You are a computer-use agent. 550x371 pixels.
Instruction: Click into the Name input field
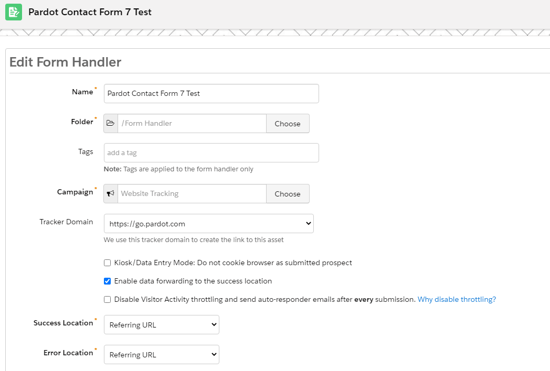[x=211, y=94]
